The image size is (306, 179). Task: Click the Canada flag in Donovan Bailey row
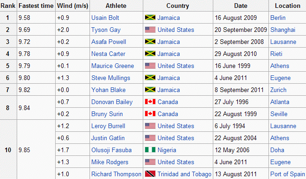point(150,102)
